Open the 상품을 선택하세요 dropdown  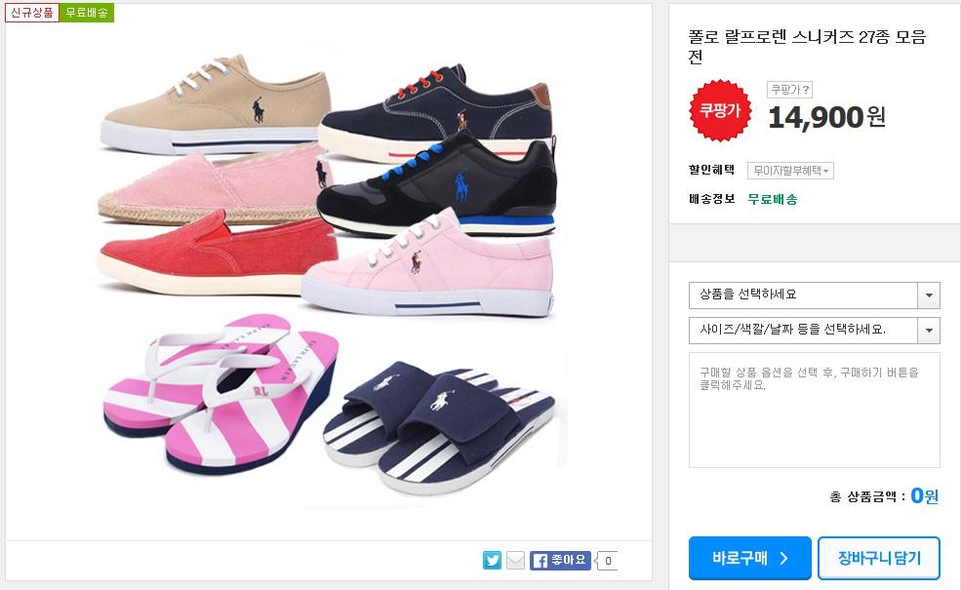click(815, 295)
